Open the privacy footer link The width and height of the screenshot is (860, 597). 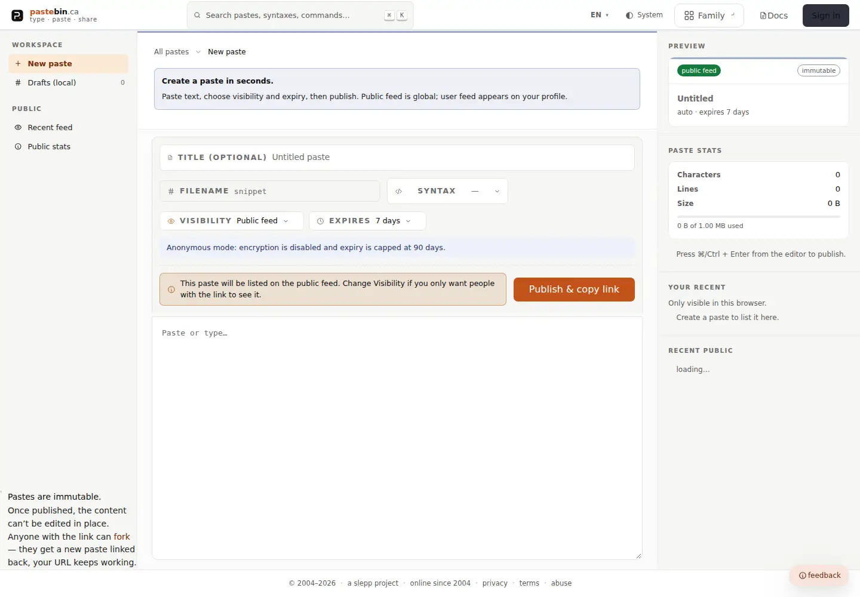(494, 583)
